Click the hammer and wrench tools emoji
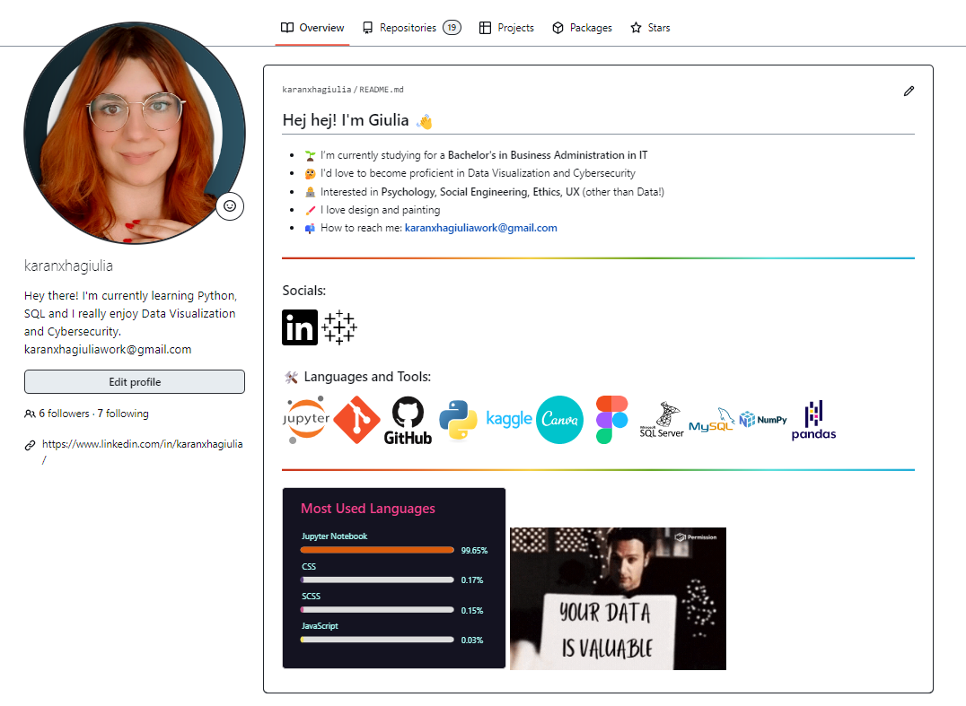This screenshot has width=966, height=706. point(292,377)
